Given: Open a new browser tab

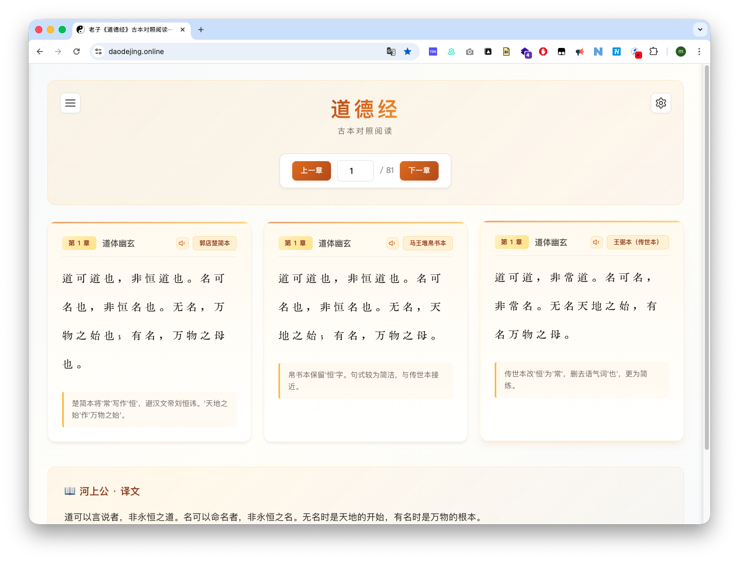Looking at the screenshot, I should 200,30.
